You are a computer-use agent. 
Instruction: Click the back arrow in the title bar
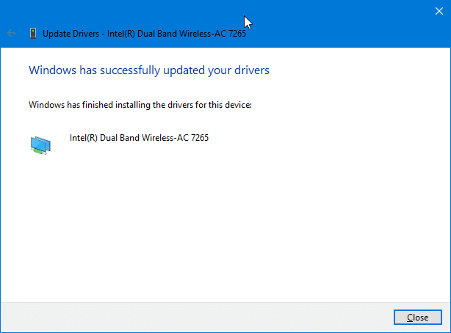[x=11, y=33]
